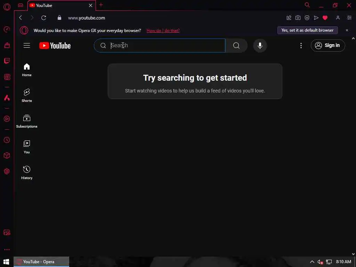Click Yes, set it as default browser

tap(307, 30)
